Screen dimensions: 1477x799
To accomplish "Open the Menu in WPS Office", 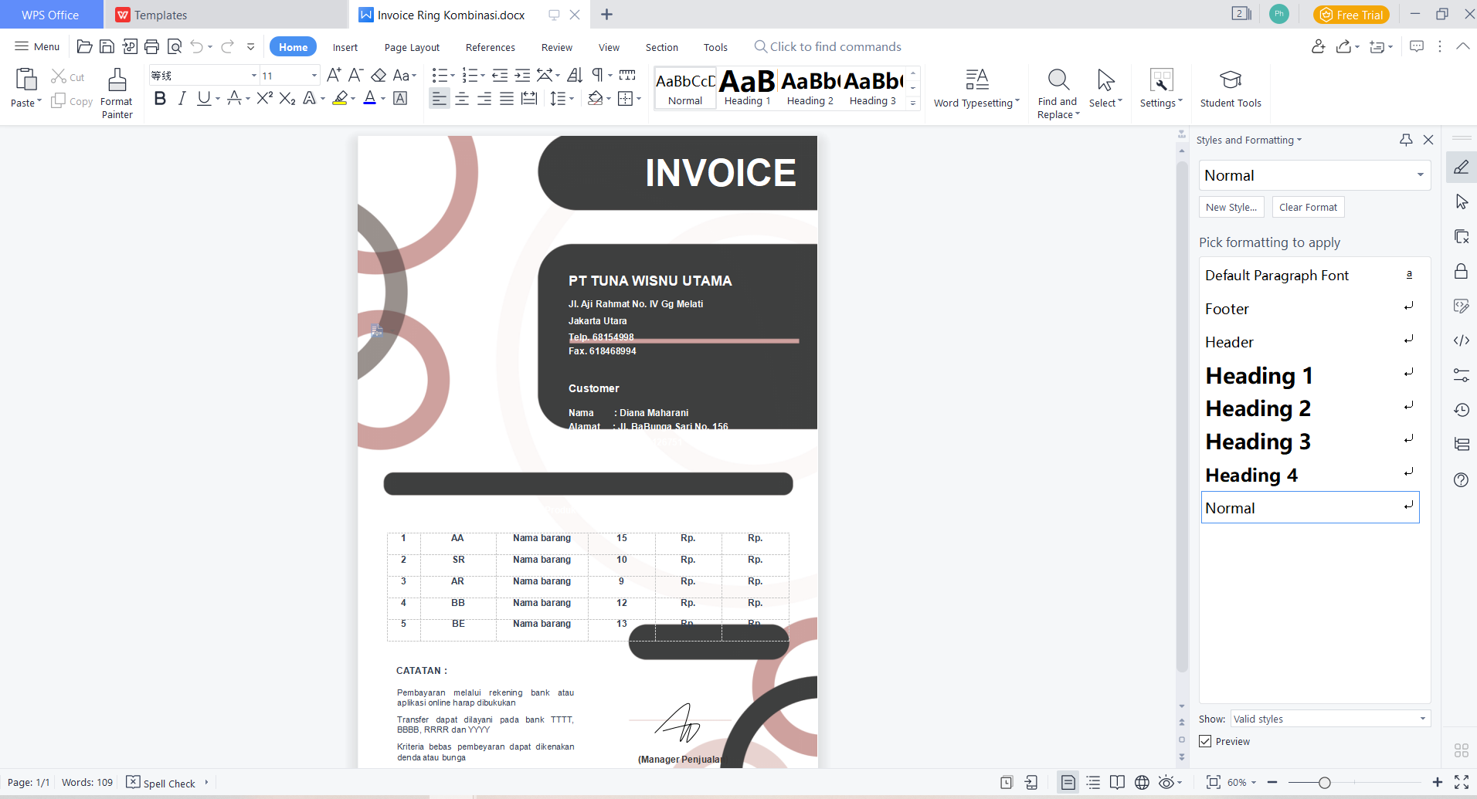I will click(36, 46).
